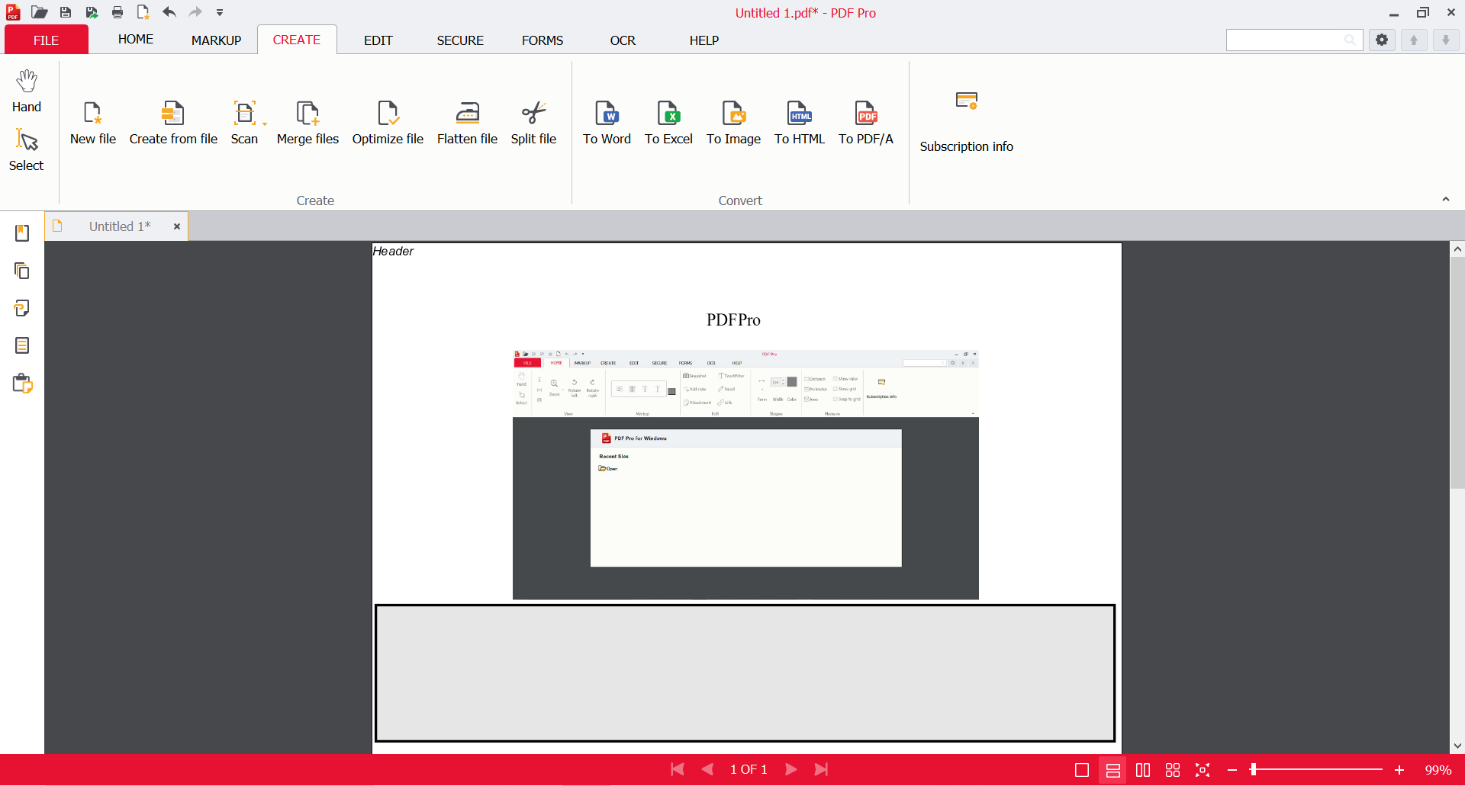The width and height of the screenshot is (1465, 786).
Task: Create new document from quick toolbar
Action: click(143, 12)
